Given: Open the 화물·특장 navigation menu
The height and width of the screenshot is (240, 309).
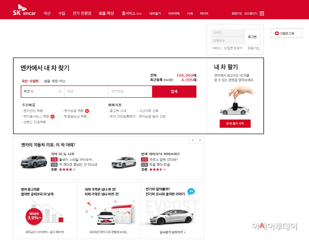Looking at the screenshot, I should [x=106, y=13].
